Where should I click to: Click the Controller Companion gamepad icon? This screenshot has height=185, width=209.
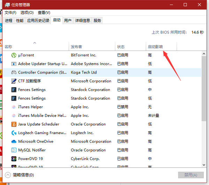pyautogui.click(x=14, y=72)
